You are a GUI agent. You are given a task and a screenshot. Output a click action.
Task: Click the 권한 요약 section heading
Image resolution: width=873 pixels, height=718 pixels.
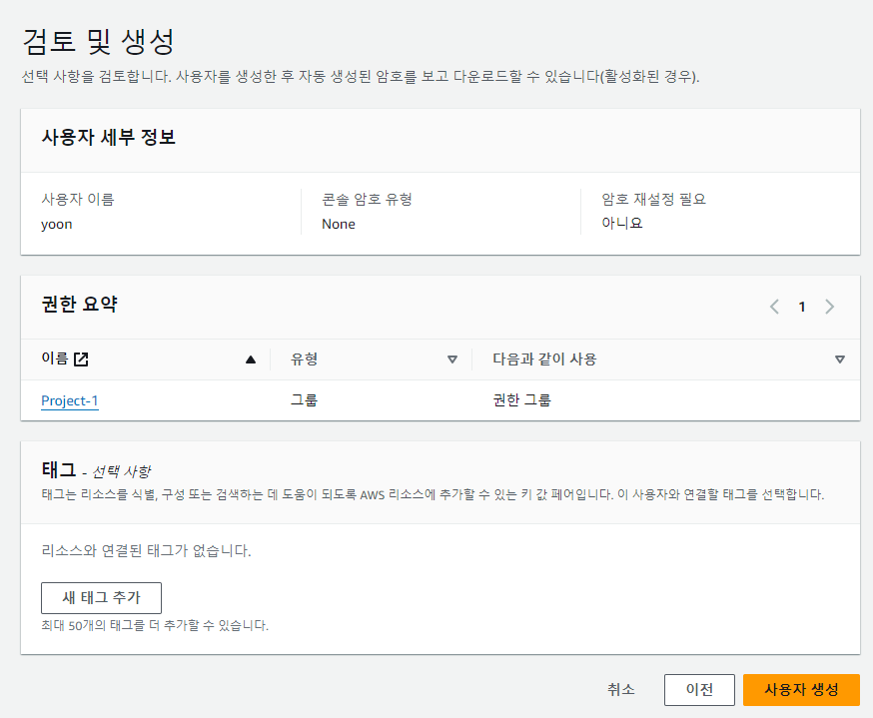79,305
